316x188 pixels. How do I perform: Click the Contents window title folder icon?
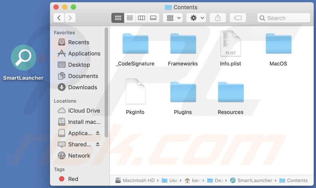tap(168, 7)
